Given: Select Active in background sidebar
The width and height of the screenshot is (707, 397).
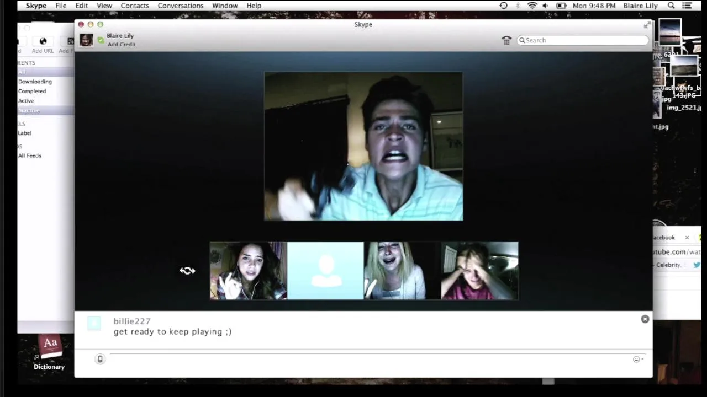Looking at the screenshot, I should click(x=26, y=101).
